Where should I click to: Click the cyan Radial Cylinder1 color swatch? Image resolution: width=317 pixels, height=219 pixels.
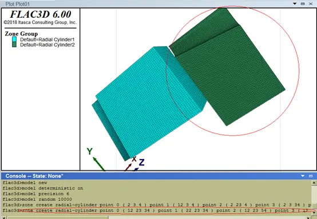click(14, 39)
